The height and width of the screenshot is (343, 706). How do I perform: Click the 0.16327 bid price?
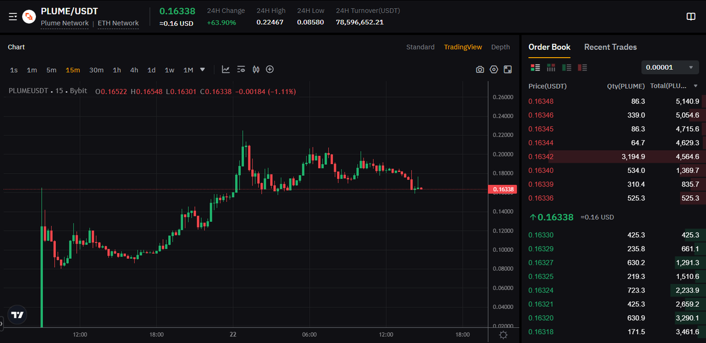click(541, 263)
